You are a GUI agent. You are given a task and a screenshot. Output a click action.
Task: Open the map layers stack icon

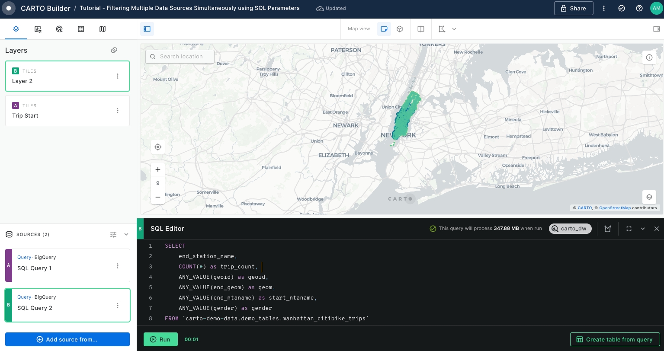click(649, 197)
